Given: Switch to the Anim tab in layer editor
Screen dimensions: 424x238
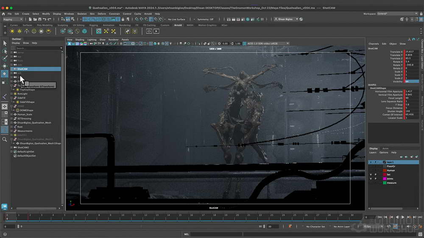Looking at the screenshot, I should [385, 148].
